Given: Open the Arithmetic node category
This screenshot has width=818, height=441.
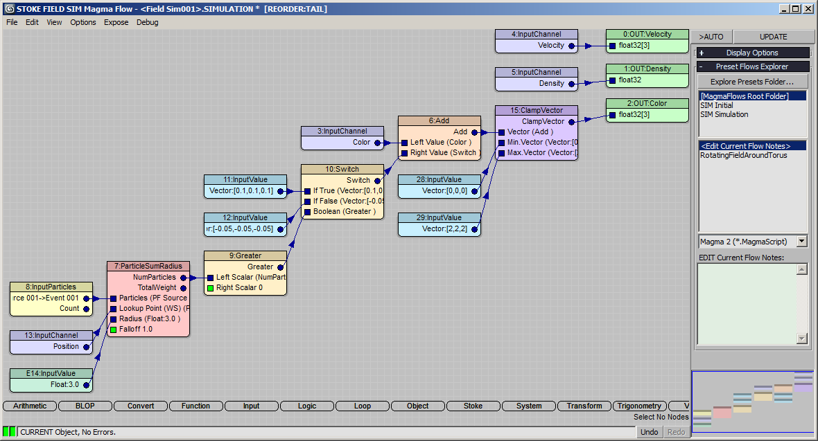Looking at the screenshot, I should click(30, 406).
